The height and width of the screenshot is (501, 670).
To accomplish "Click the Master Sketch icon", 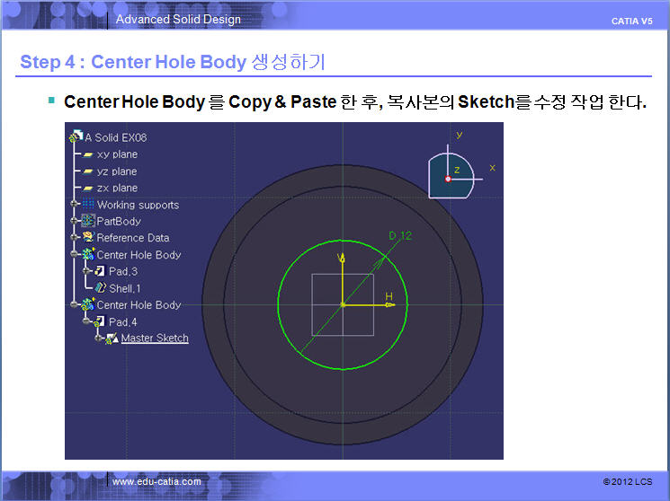I will (112, 338).
